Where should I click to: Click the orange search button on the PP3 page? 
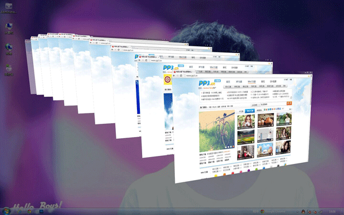(x=289, y=103)
